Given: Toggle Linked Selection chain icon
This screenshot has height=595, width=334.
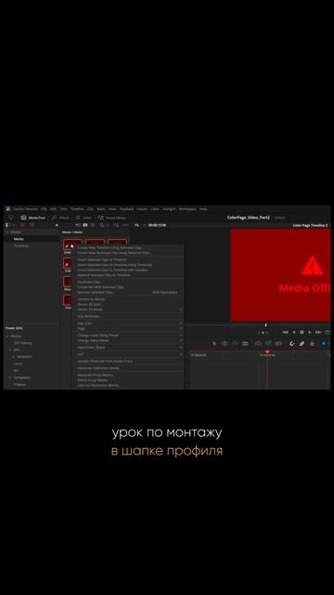Looking at the screenshot, I should click(302, 344).
